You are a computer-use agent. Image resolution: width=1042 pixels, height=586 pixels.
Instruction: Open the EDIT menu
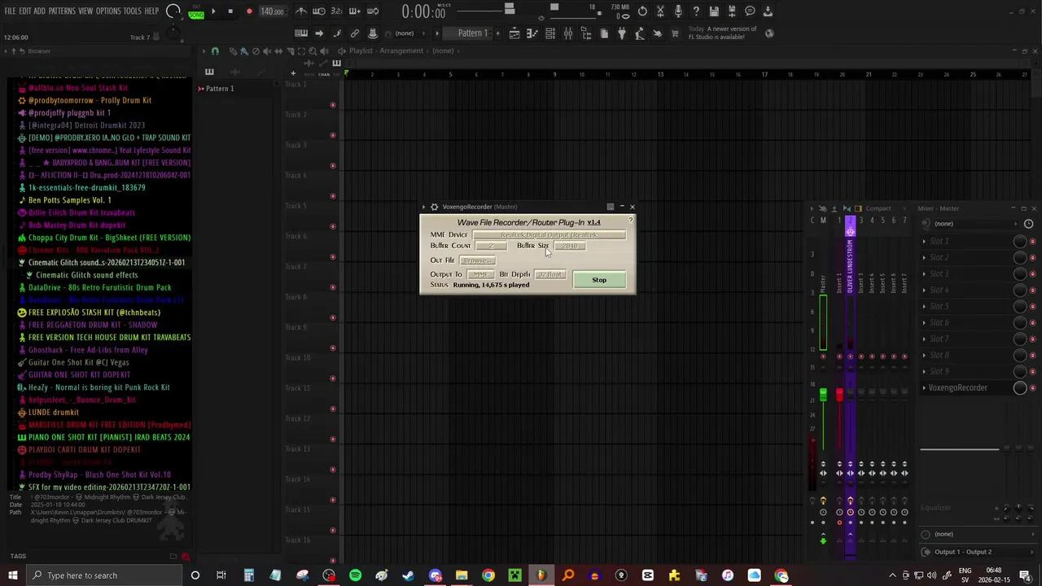(25, 11)
